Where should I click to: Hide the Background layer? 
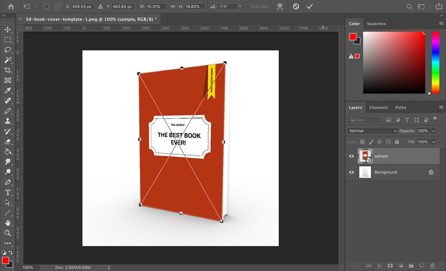point(351,172)
